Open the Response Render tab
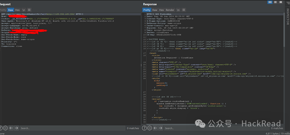The height and width of the screenshot is (135, 290). 170,10
